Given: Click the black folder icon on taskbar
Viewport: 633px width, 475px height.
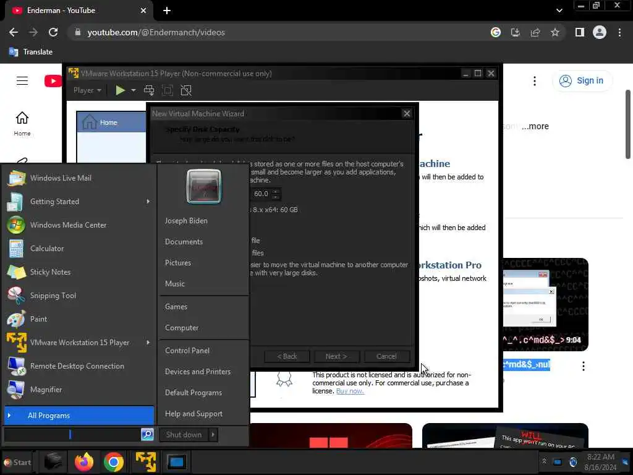Looking at the screenshot, I should [x=53, y=461].
